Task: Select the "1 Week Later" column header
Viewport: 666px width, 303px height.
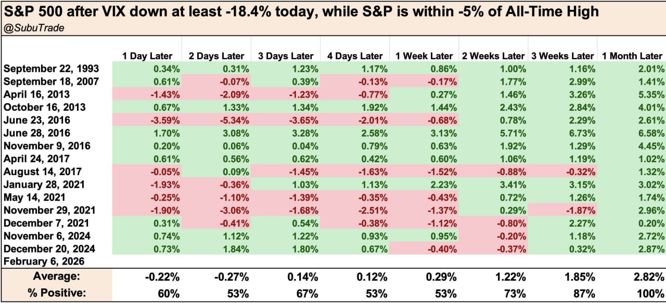Action: 424,56
